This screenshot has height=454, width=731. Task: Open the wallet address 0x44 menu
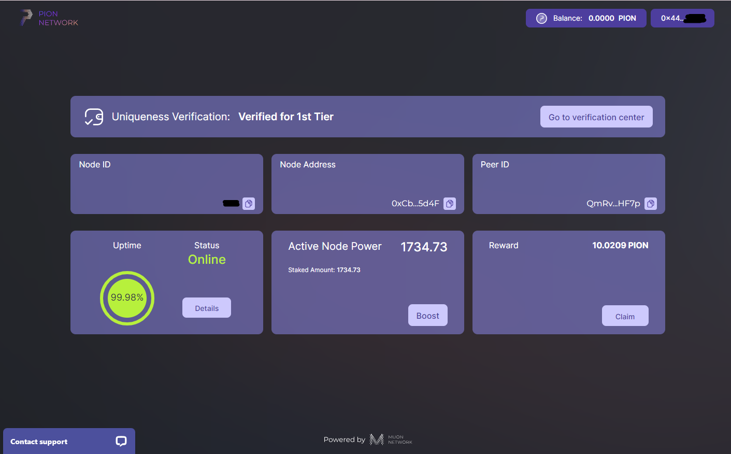(x=682, y=18)
